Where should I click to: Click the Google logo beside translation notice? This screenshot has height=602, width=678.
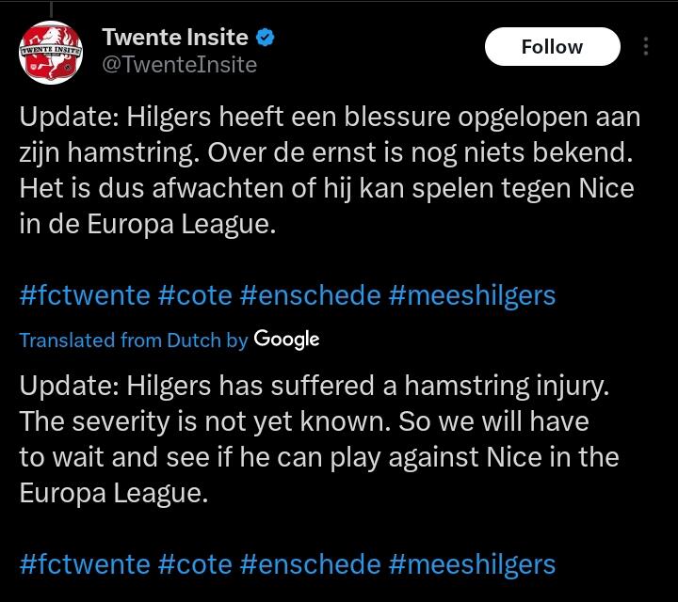pos(286,340)
